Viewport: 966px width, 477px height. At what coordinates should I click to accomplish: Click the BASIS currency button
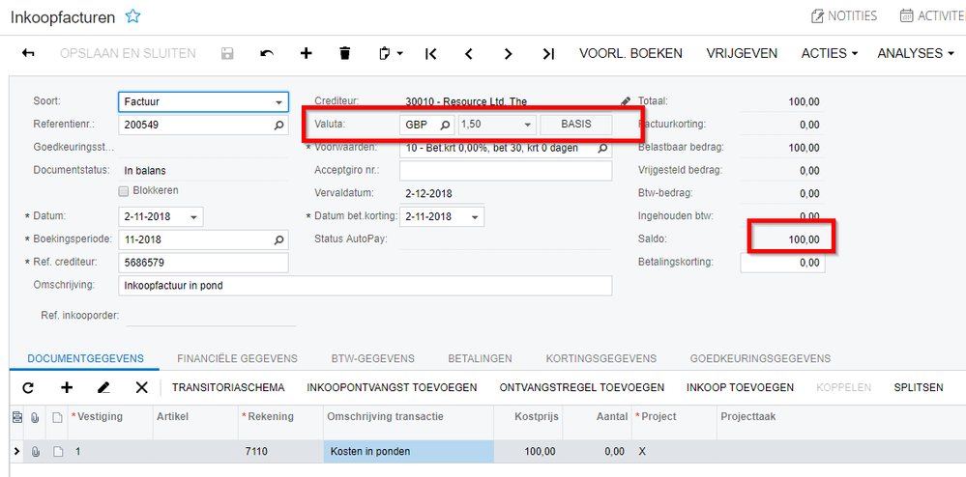click(576, 125)
